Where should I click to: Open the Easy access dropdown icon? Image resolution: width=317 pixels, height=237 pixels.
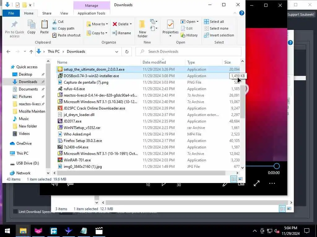[154, 28]
